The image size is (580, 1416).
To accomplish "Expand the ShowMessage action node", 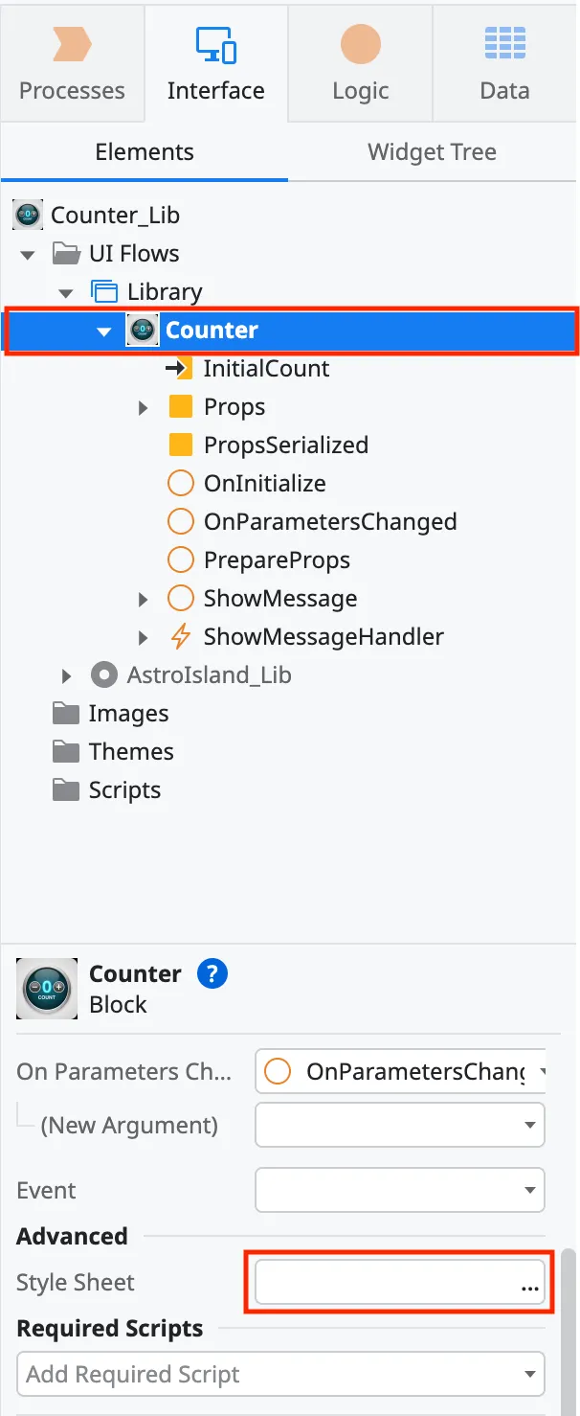I will 143,598.
